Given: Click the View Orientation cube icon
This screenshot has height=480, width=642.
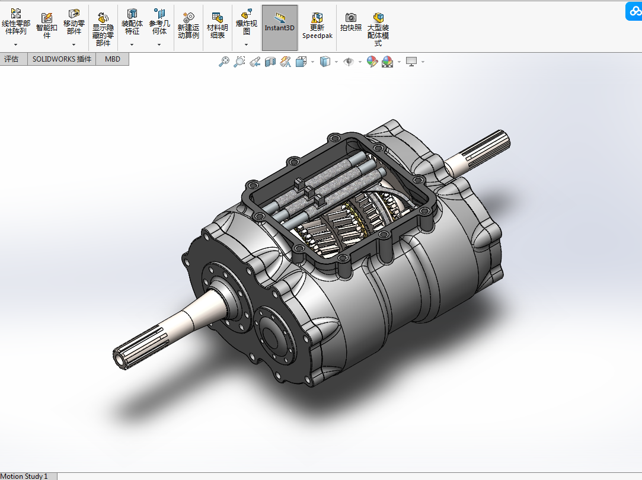Looking at the screenshot, I should [x=301, y=62].
